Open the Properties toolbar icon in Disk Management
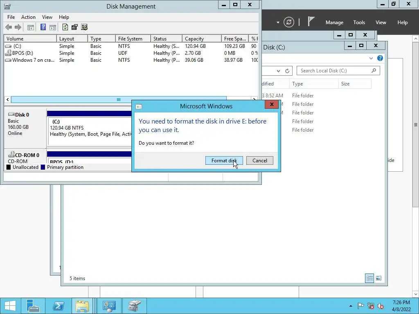 point(74,27)
